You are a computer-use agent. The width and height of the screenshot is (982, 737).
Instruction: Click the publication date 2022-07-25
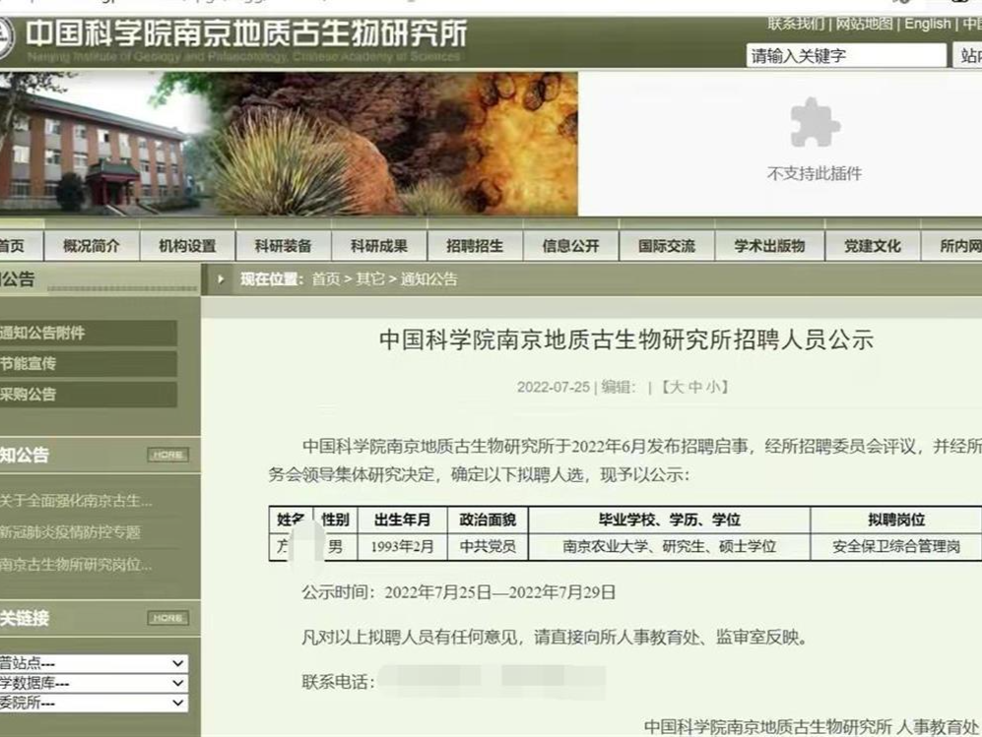554,388
